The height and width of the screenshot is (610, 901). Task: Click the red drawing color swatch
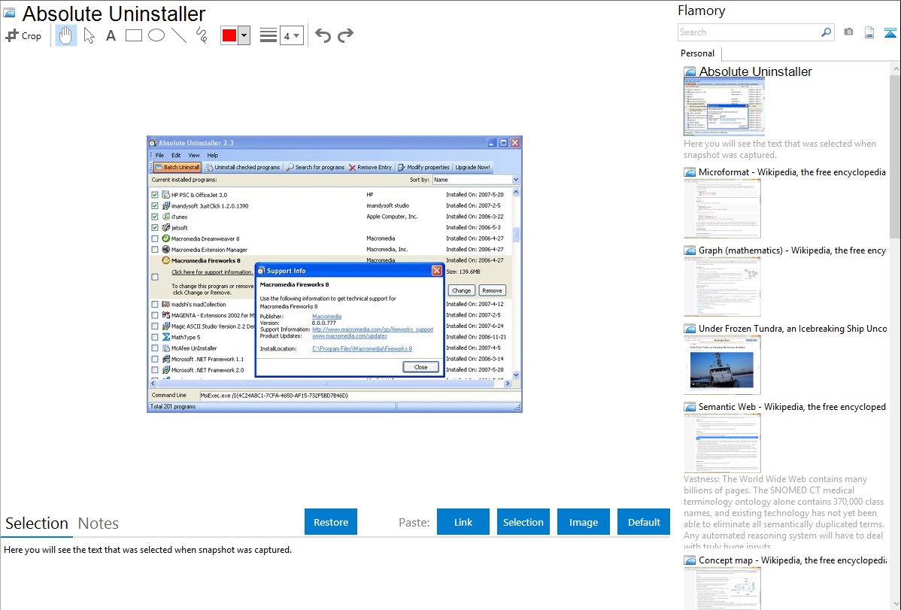tap(229, 35)
